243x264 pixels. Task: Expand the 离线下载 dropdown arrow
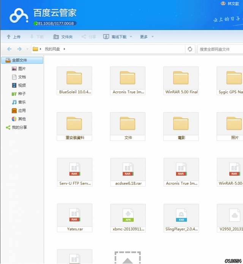tap(131, 37)
